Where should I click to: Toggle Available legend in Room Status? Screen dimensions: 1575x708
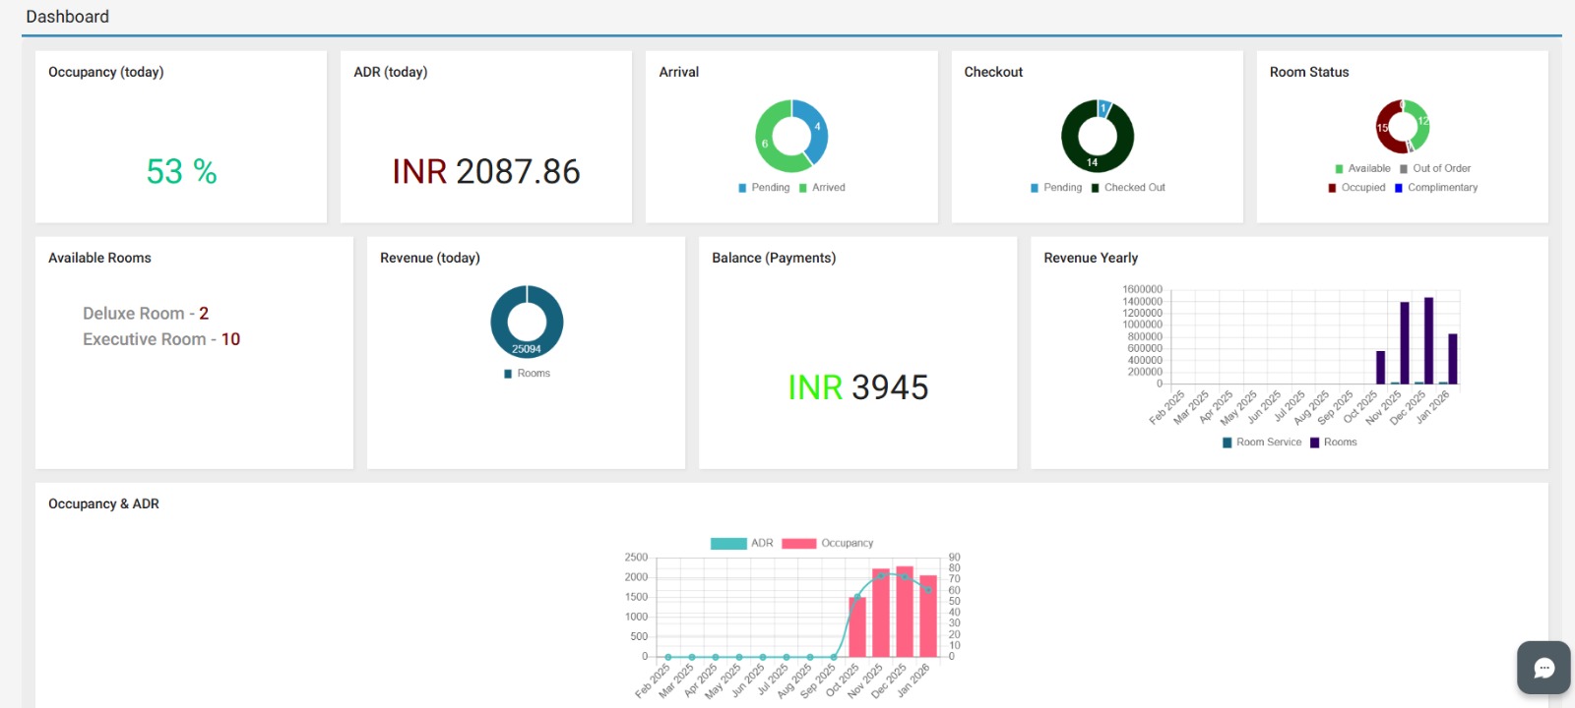1362,169
